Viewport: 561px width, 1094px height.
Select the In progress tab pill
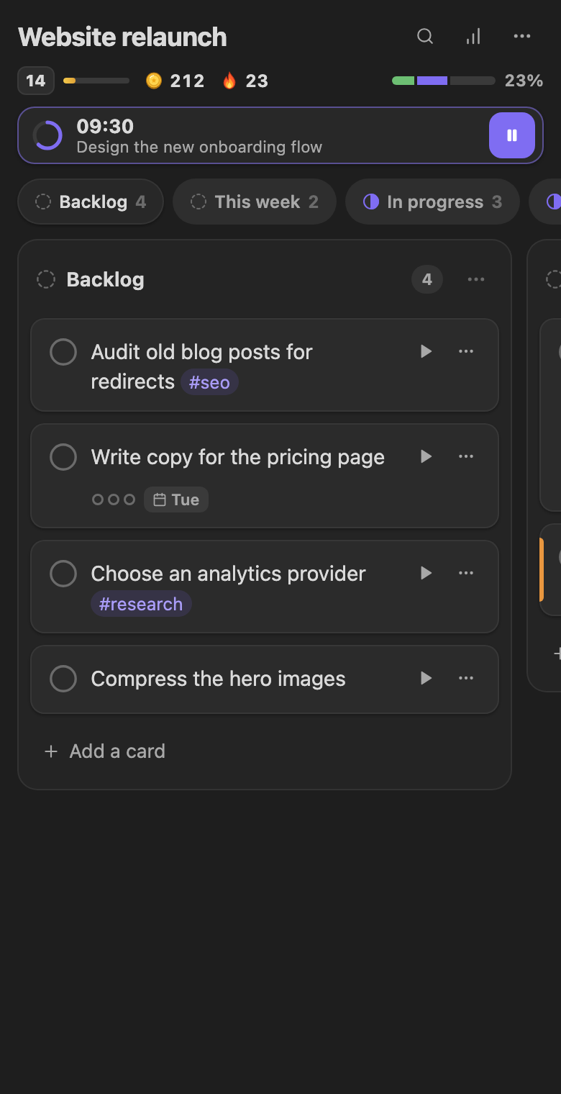[432, 202]
